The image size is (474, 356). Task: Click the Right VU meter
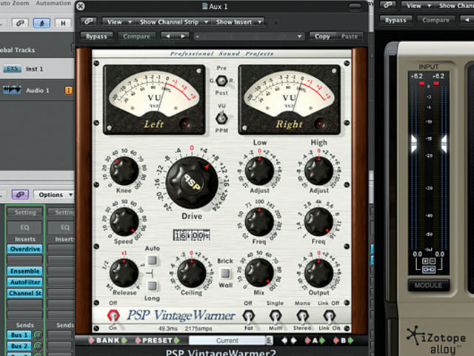[x=290, y=100]
